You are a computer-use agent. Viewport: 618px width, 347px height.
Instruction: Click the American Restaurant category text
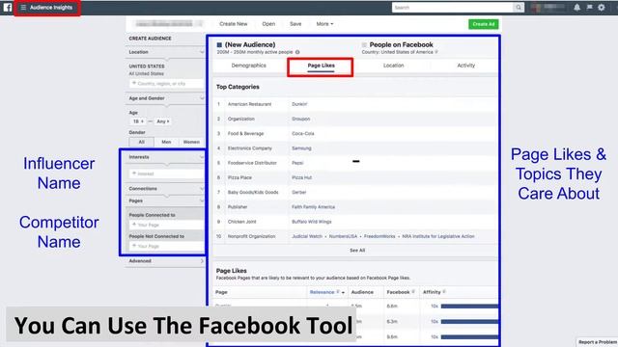pos(249,104)
